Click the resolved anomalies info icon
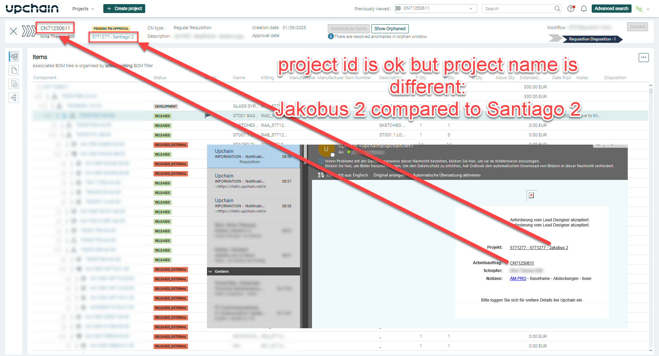 331,36
